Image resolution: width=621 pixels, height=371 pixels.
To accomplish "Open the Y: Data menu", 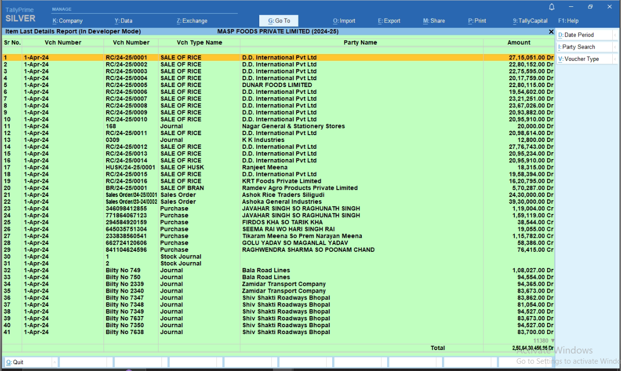I will click(124, 21).
